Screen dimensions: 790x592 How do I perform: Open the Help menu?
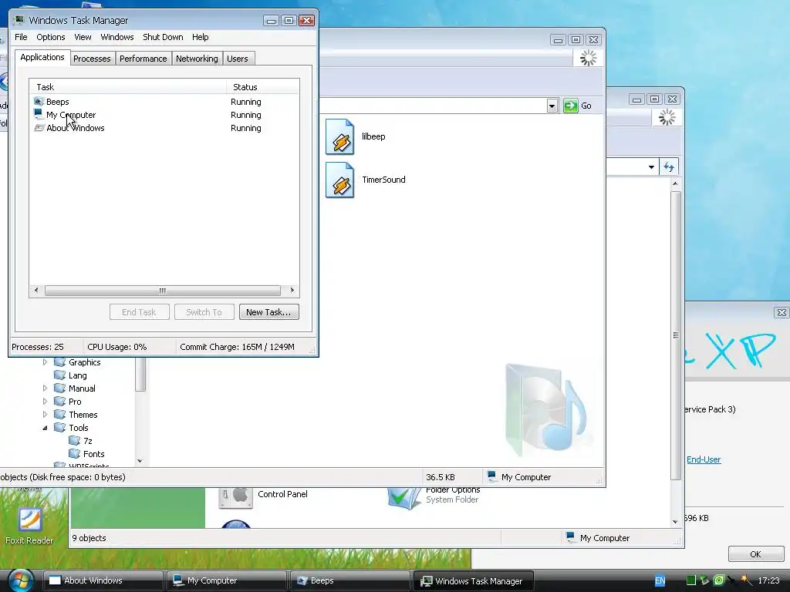[200, 37]
